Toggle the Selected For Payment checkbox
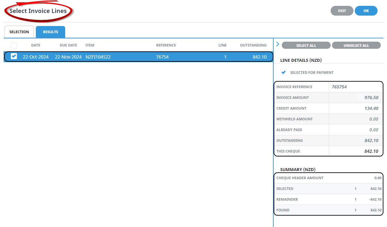The image size is (387, 227). pyautogui.click(x=283, y=73)
